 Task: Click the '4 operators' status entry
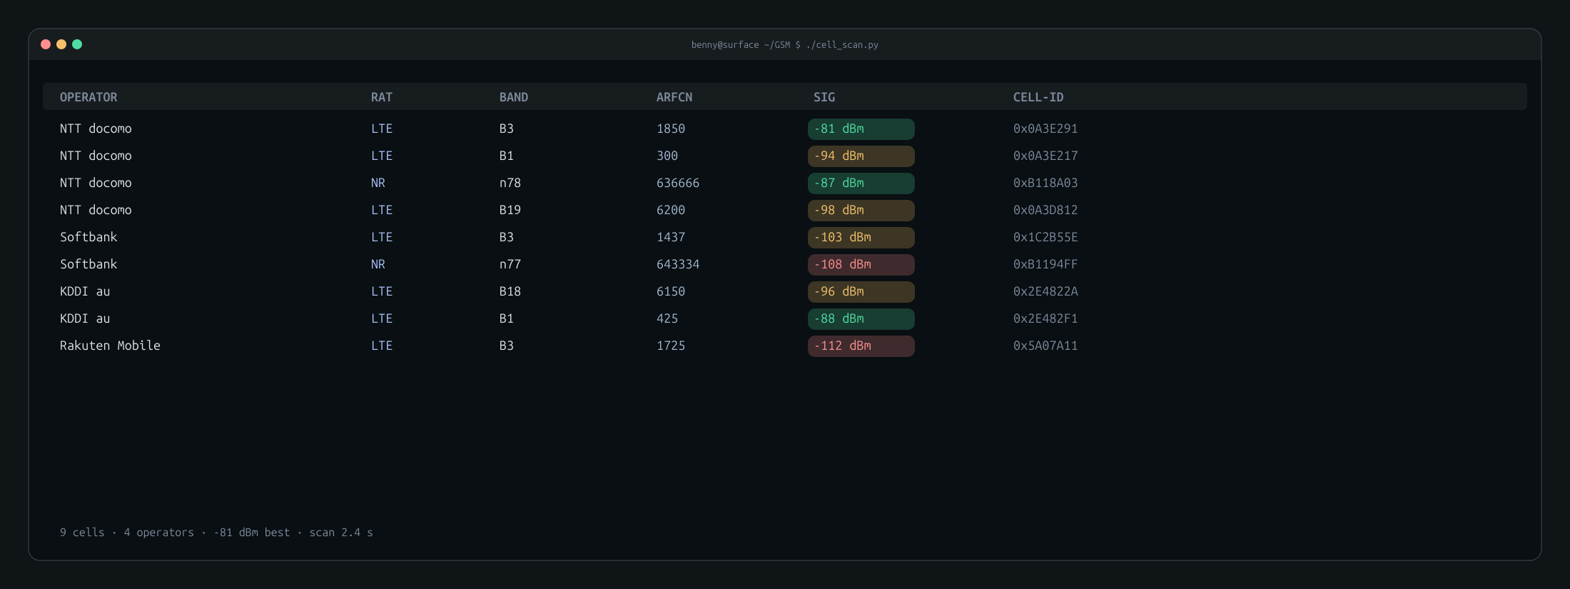(158, 533)
